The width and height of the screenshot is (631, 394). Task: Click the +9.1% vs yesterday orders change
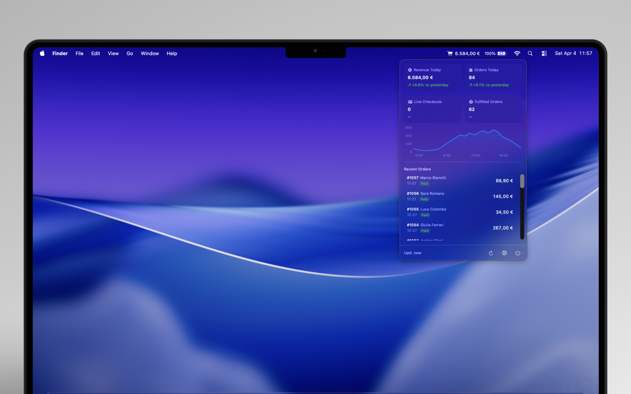pos(489,85)
